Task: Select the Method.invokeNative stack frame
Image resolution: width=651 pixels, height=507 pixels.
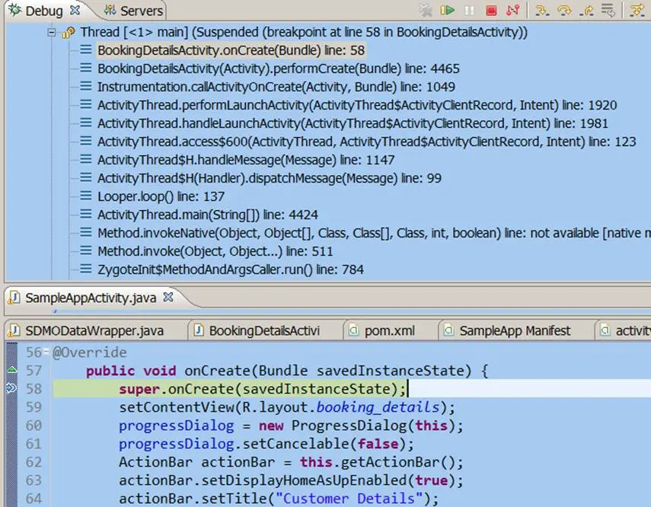Action: (x=374, y=233)
